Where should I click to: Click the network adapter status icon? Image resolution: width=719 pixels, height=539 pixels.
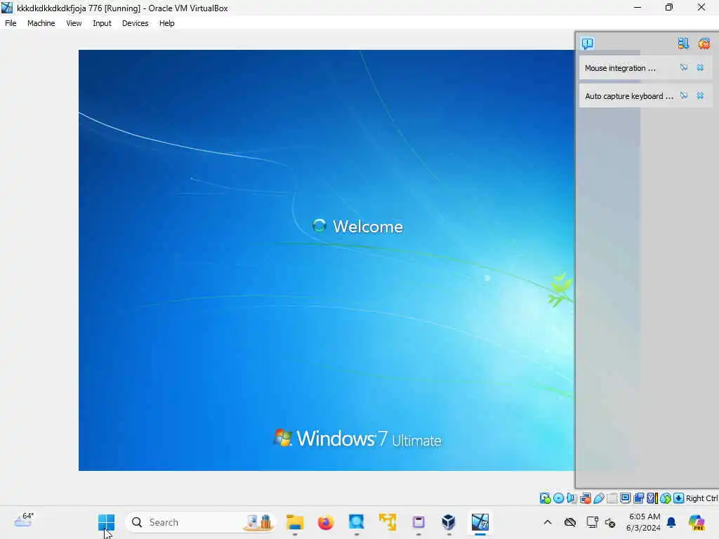coord(586,498)
